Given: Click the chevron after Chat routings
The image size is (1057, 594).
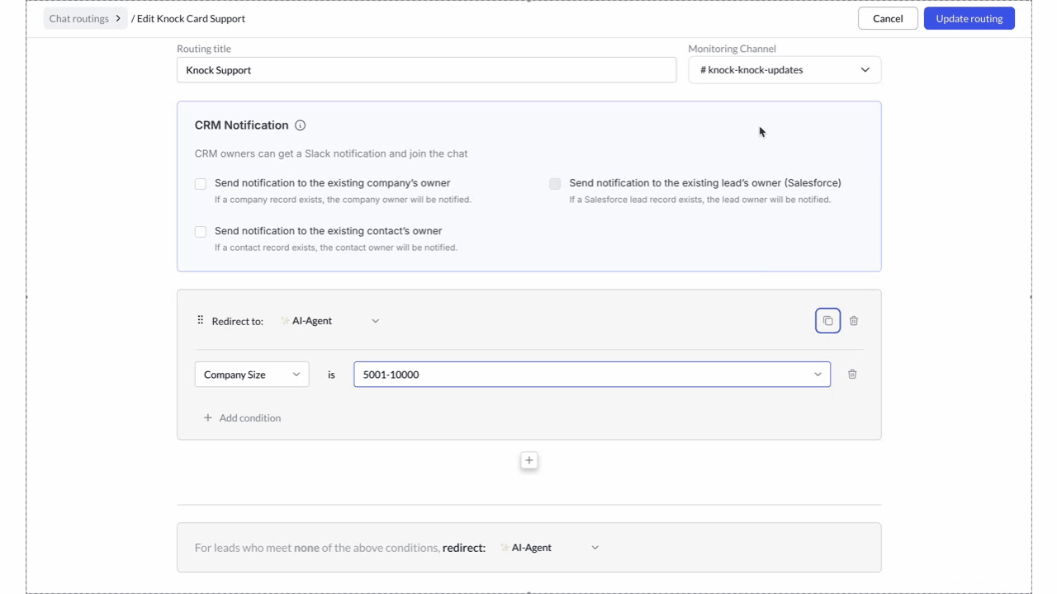Looking at the screenshot, I should (x=118, y=18).
